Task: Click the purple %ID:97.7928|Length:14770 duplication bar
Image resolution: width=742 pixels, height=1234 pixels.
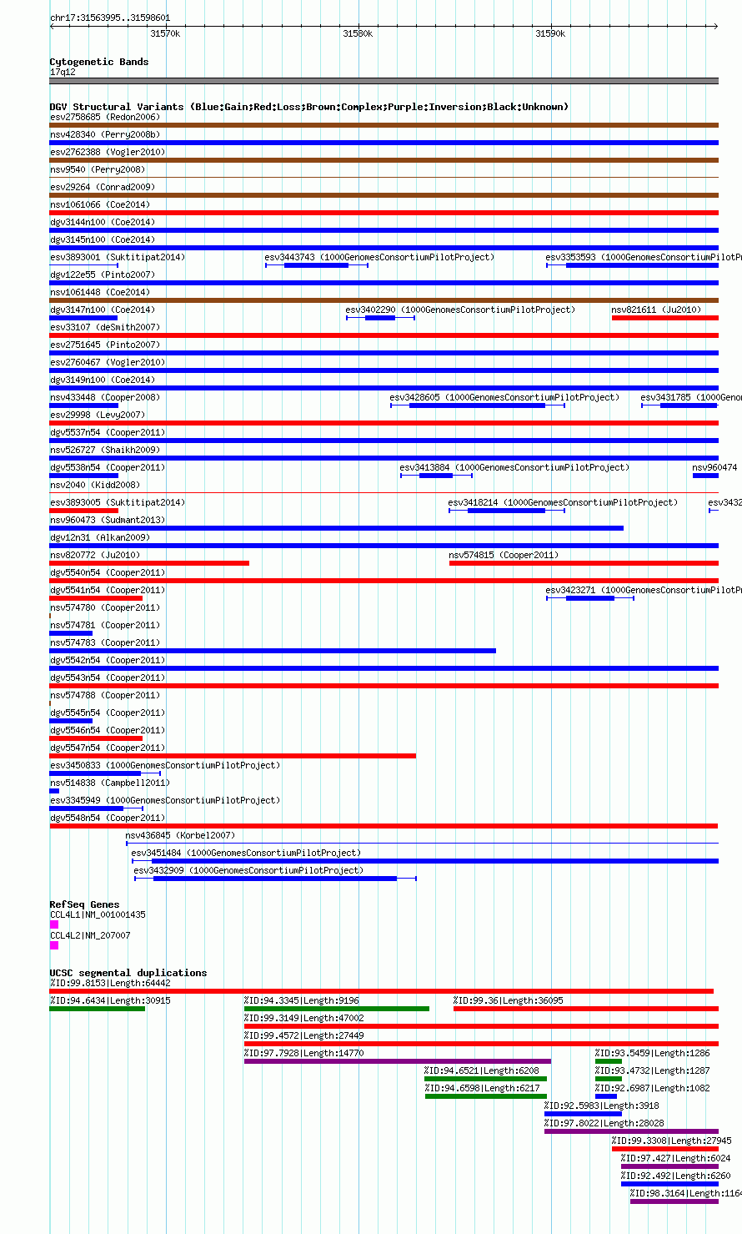Action: click(398, 1061)
